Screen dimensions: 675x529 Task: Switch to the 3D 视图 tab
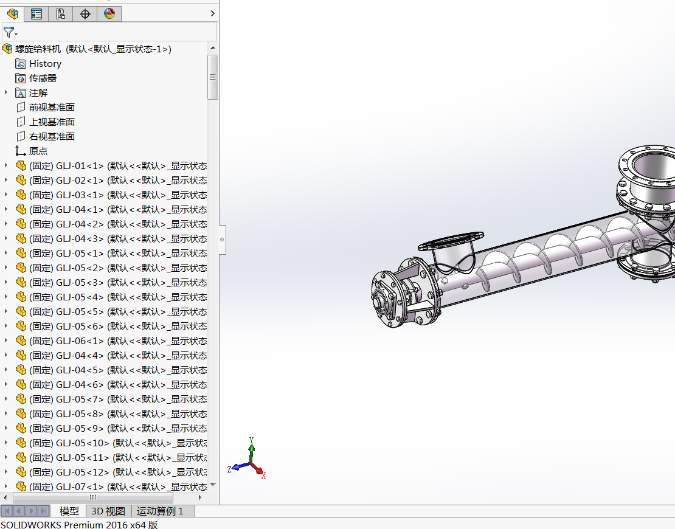click(108, 511)
